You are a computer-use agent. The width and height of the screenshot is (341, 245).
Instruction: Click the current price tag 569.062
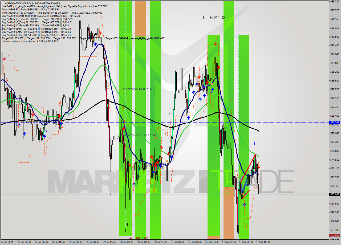click(335, 194)
